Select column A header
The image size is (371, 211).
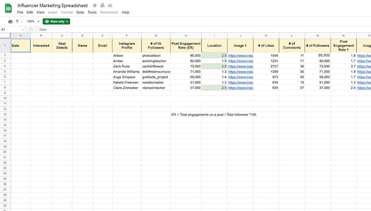[x=21, y=35]
